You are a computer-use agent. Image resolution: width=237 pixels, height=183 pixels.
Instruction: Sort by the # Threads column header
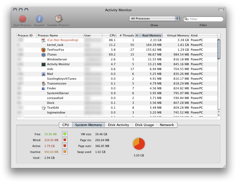click(125, 35)
